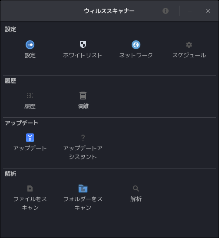Close the ウィルススキャナー window
219x238 pixels.
click(208, 11)
